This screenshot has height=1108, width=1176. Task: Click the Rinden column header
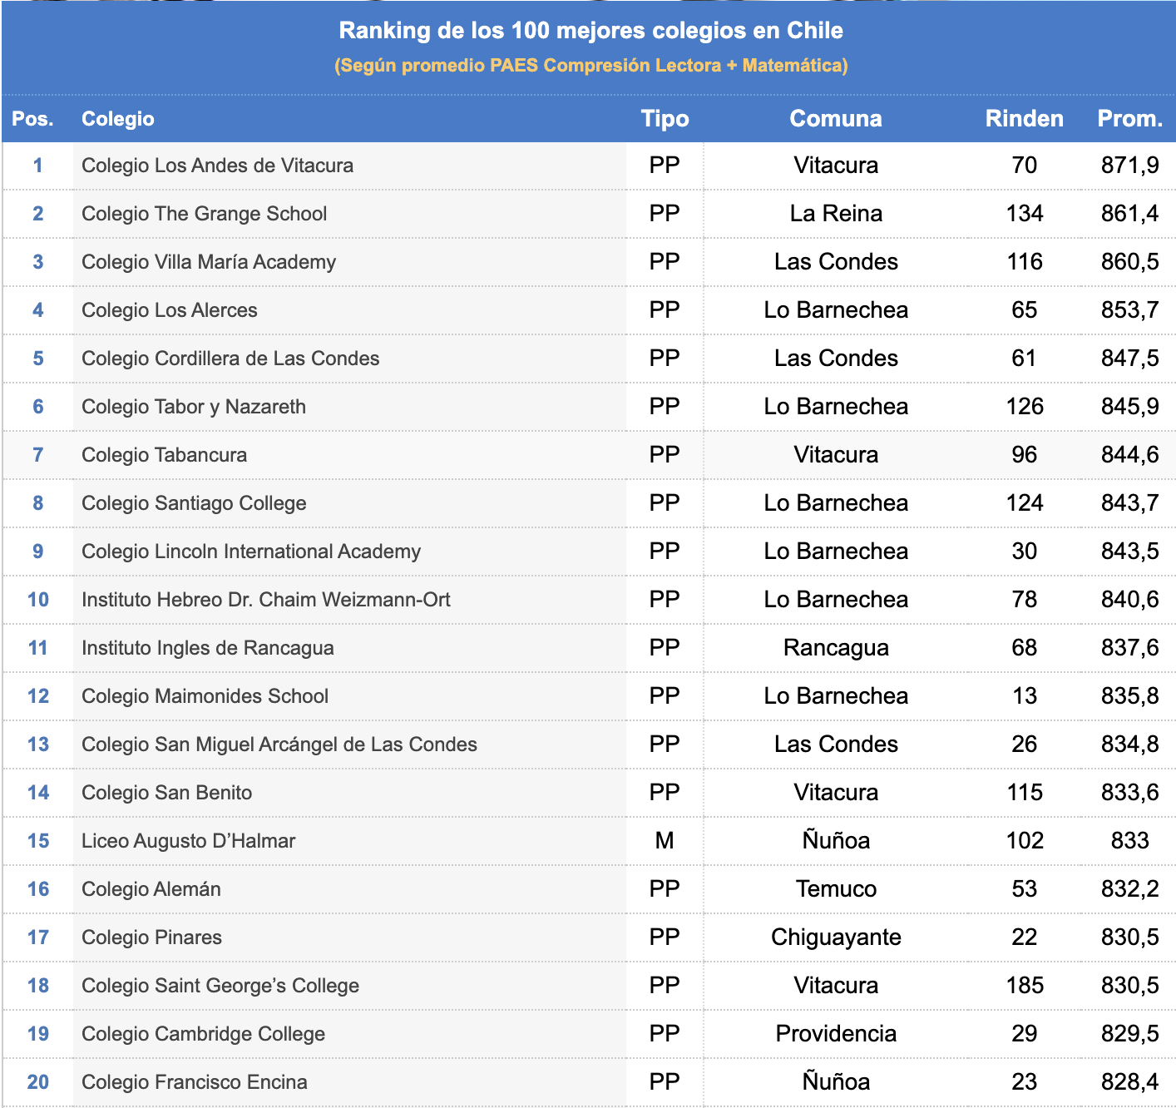[x=1024, y=119]
